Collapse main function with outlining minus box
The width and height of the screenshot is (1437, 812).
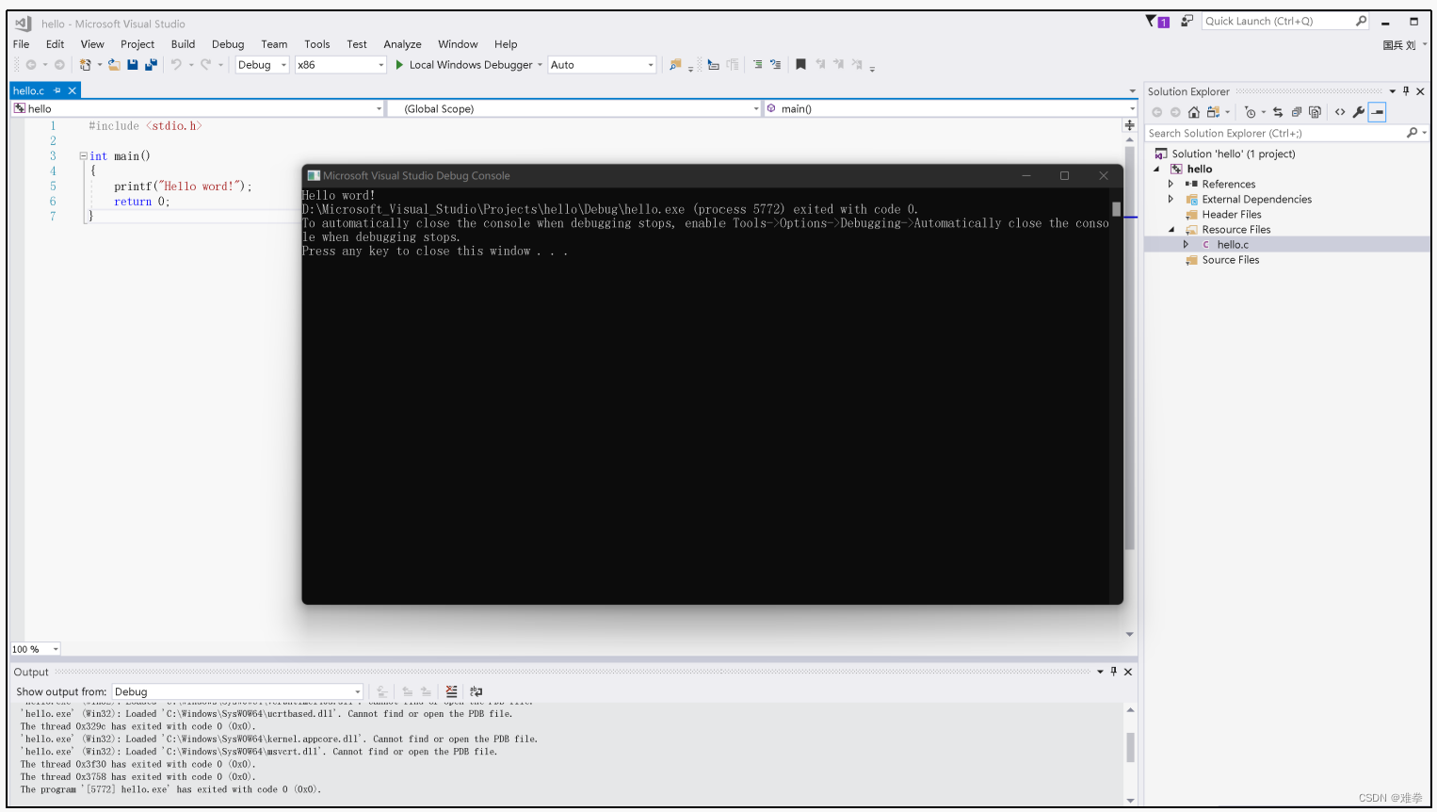(x=83, y=156)
